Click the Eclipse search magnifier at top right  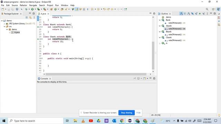(x=207, y=9)
